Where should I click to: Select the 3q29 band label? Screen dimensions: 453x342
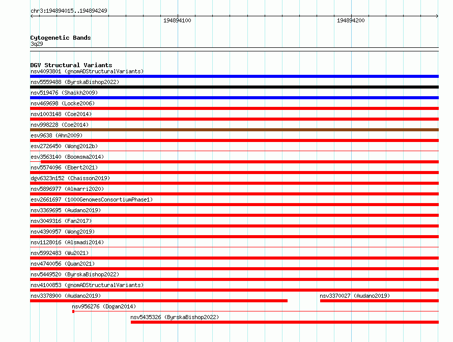point(37,44)
